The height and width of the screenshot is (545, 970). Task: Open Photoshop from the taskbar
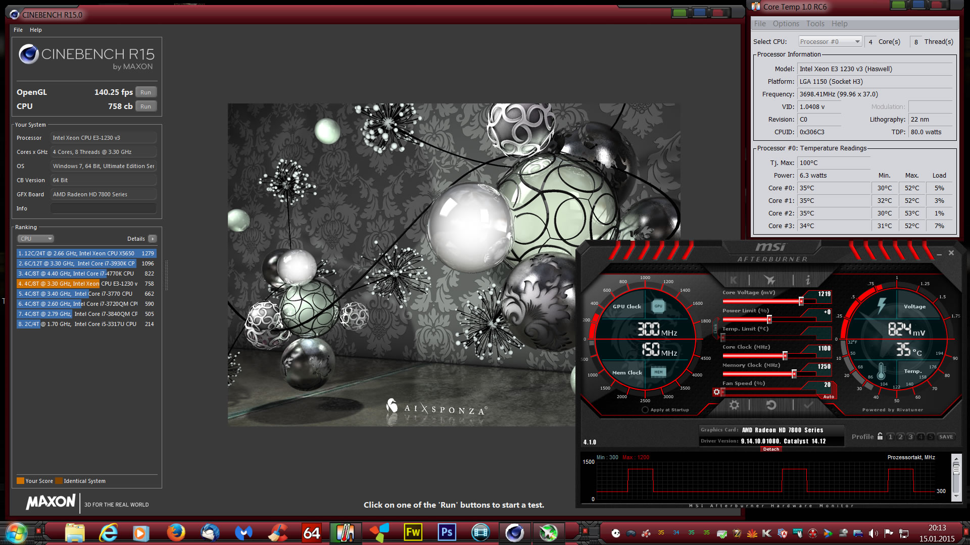coord(447,532)
